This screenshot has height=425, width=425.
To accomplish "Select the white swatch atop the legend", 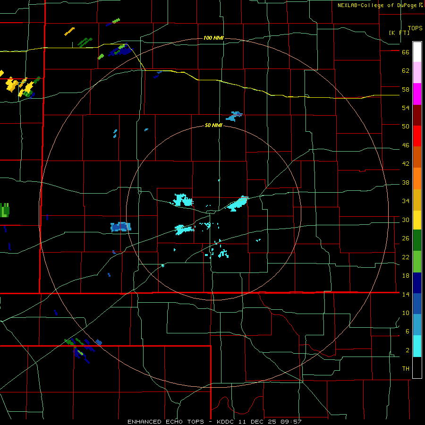I will (417, 52).
